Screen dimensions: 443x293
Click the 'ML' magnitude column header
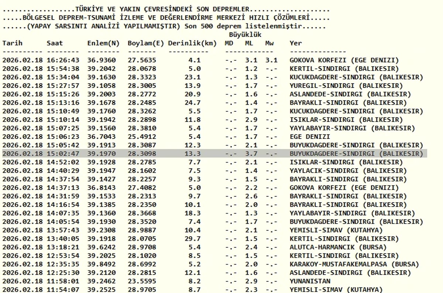[249, 43]
